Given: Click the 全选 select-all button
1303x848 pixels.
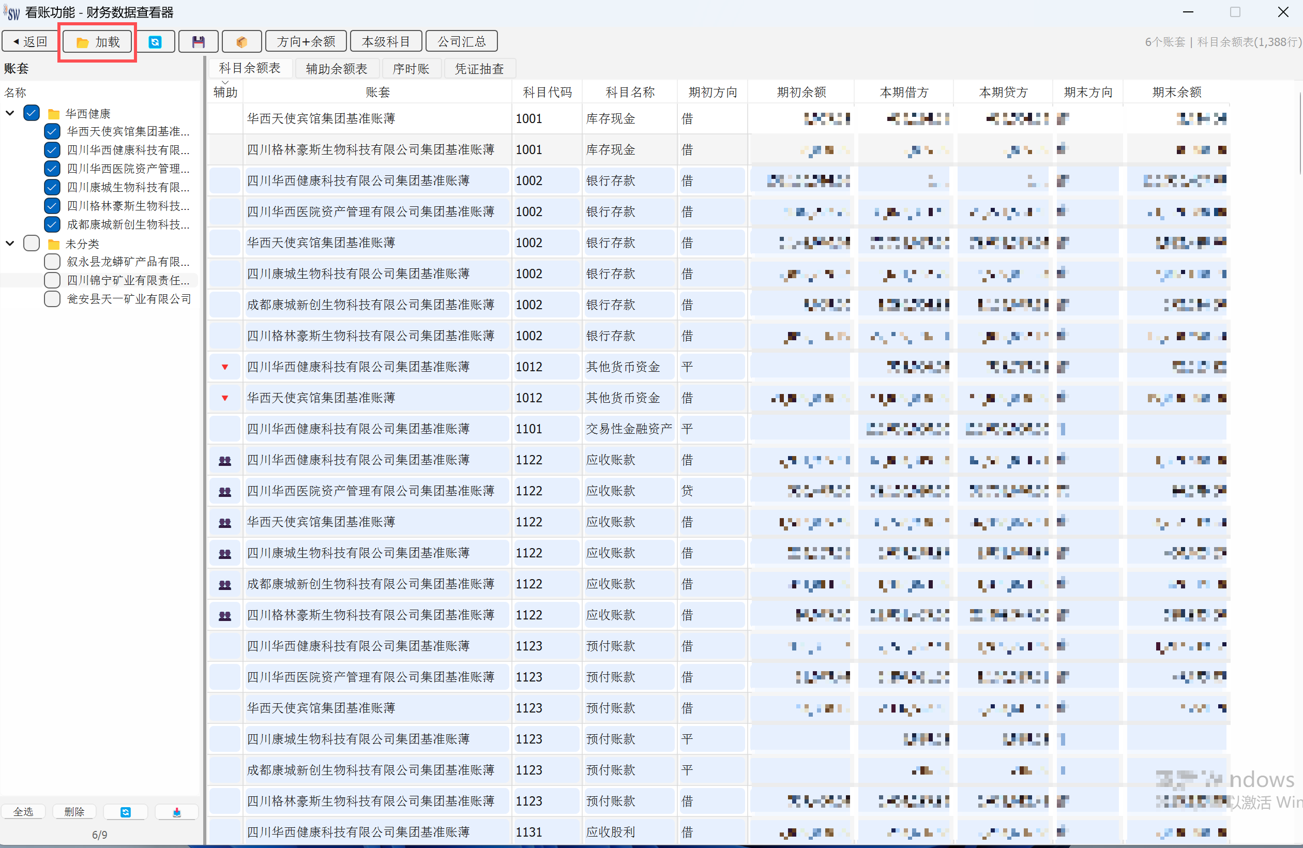Looking at the screenshot, I should 23,812.
